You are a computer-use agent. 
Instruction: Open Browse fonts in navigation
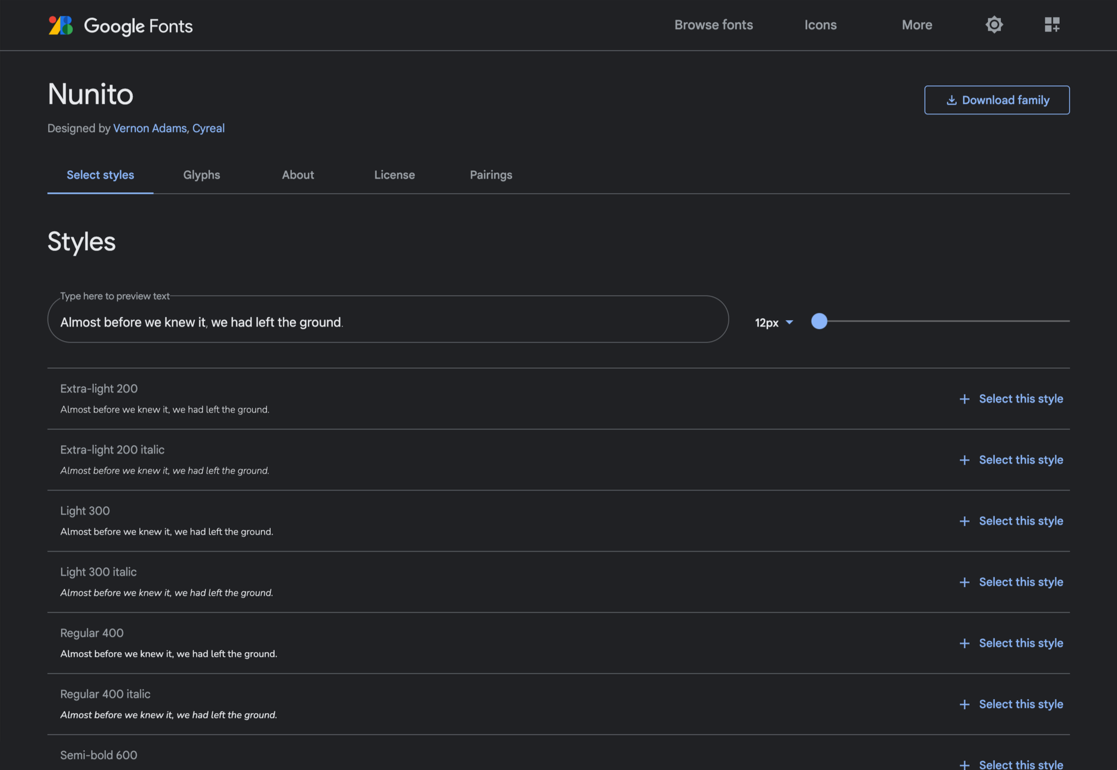(713, 25)
